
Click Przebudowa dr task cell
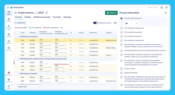(110, 81)
